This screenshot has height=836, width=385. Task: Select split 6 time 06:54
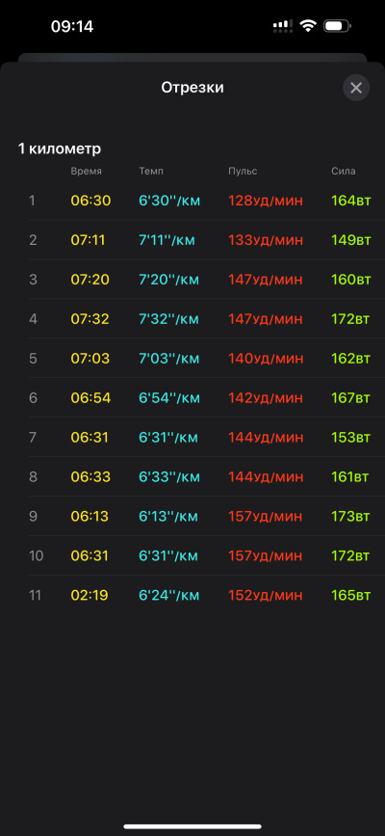pos(90,397)
